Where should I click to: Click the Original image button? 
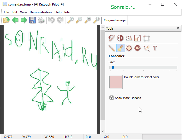pos(115,20)
